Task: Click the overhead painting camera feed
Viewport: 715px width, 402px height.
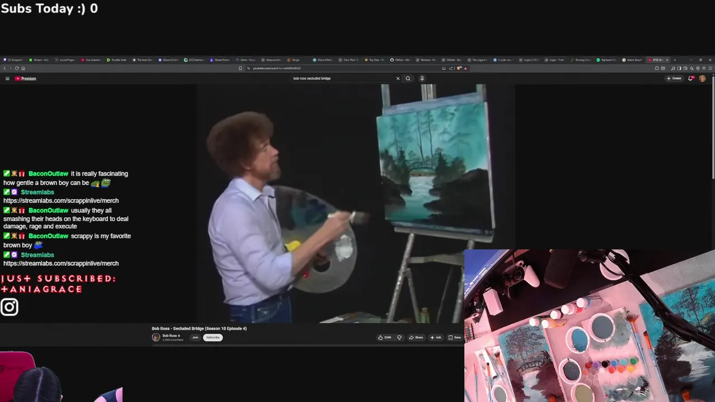Action: click(x=589, y=326)
